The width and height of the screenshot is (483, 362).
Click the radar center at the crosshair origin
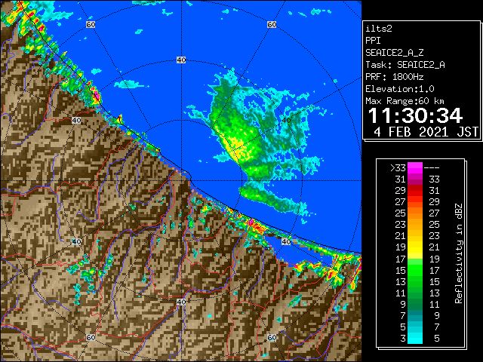[181, 181]
